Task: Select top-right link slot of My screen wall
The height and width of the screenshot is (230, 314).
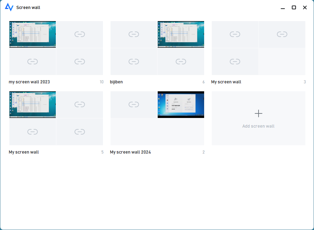Action: tap(282, 34)
